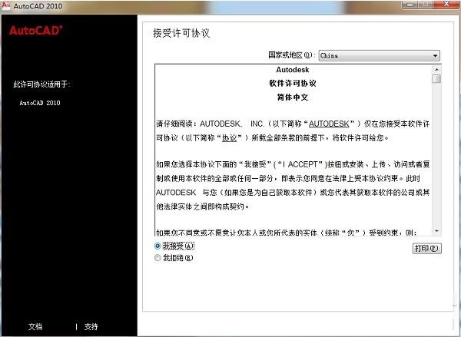This screenshot has width=461, height=337.
Task: Click the 打印 (P) button
Action: (426, 249)
